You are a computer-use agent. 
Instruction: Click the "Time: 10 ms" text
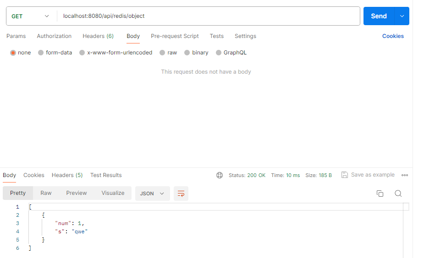coord(285,175)
